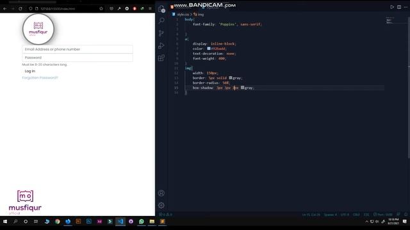Click the Live Server Port status item
Screen dimensions: 410x230
click(383, 215)
